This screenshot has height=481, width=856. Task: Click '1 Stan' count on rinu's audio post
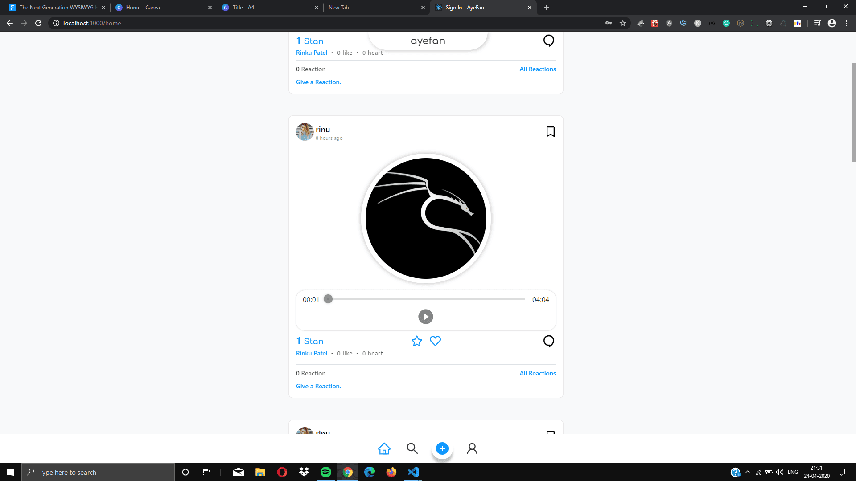click(x=310, y=341)
